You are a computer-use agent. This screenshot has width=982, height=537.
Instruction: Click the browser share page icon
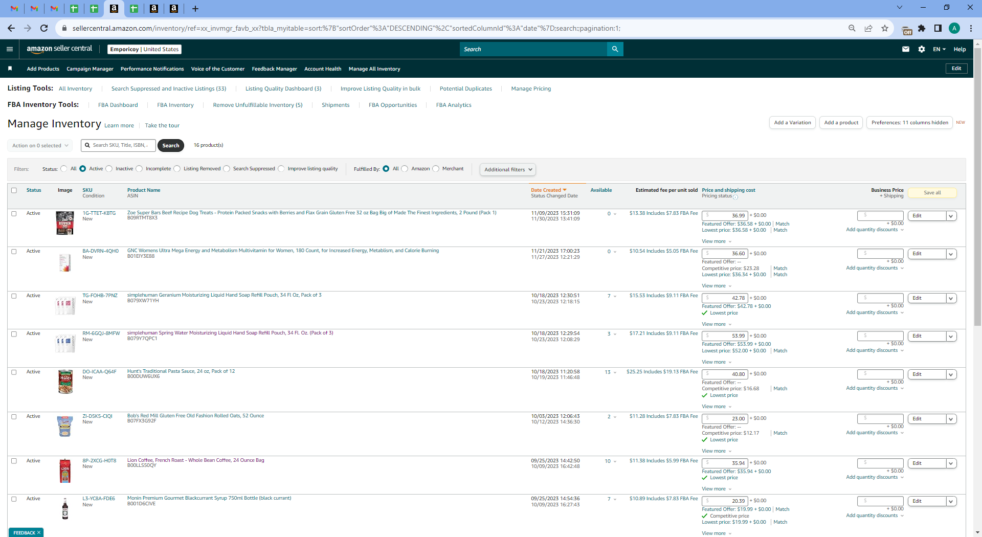[x=868, y=28]
